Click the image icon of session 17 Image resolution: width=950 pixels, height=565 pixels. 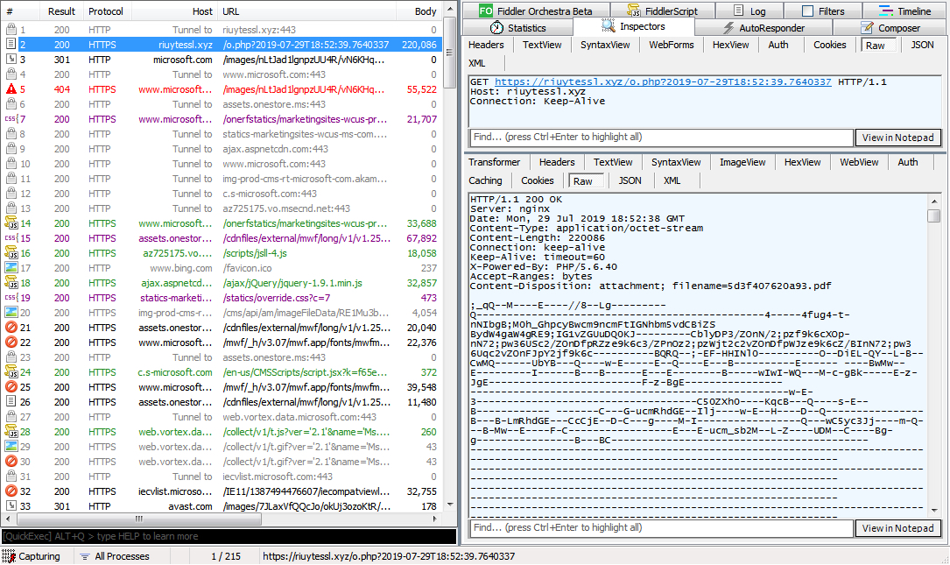click(x=11, y=268)
